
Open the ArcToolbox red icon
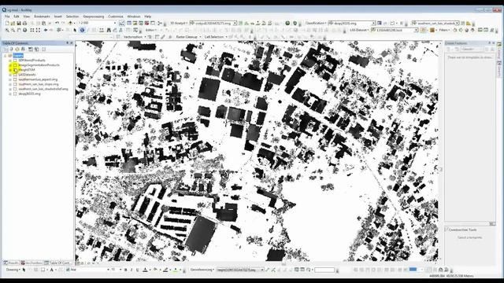(147, 23)
